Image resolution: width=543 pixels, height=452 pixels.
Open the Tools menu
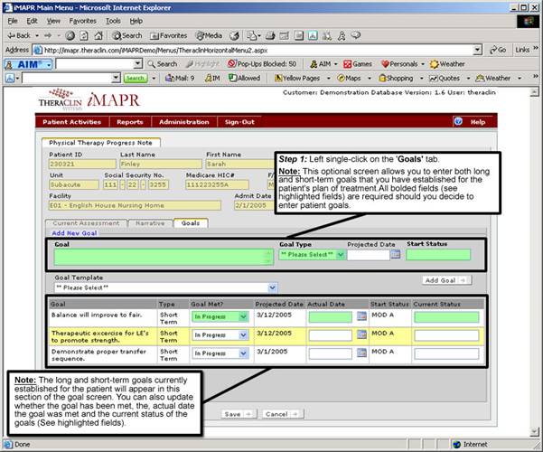113,21
